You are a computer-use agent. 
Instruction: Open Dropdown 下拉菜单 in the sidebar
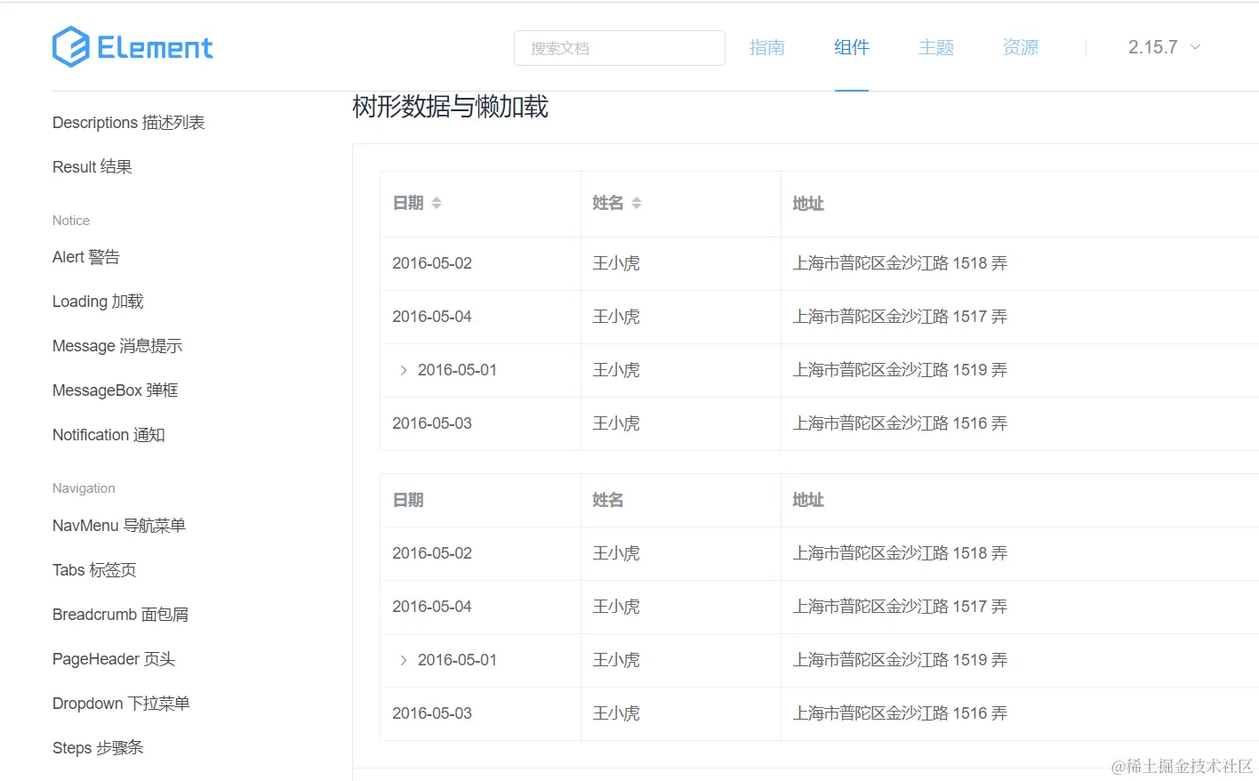[x=121, y=704]
